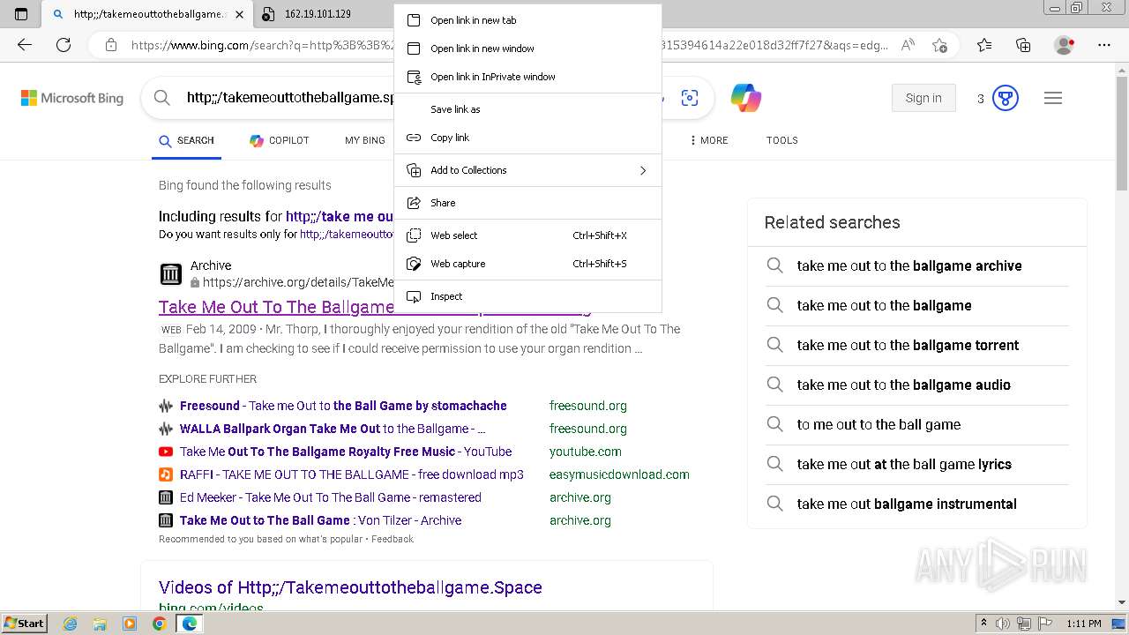The height and width of the screenshot is (635, 1129).
Task: Open link in new tab menu entry
Action: pos(527,20)
